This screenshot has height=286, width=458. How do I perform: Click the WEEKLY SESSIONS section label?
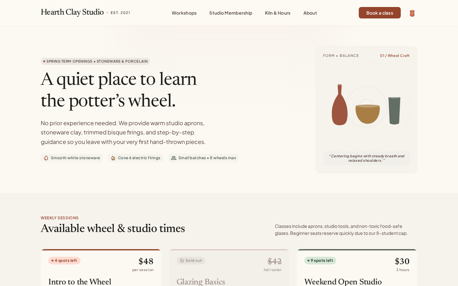tap(59, 218)
